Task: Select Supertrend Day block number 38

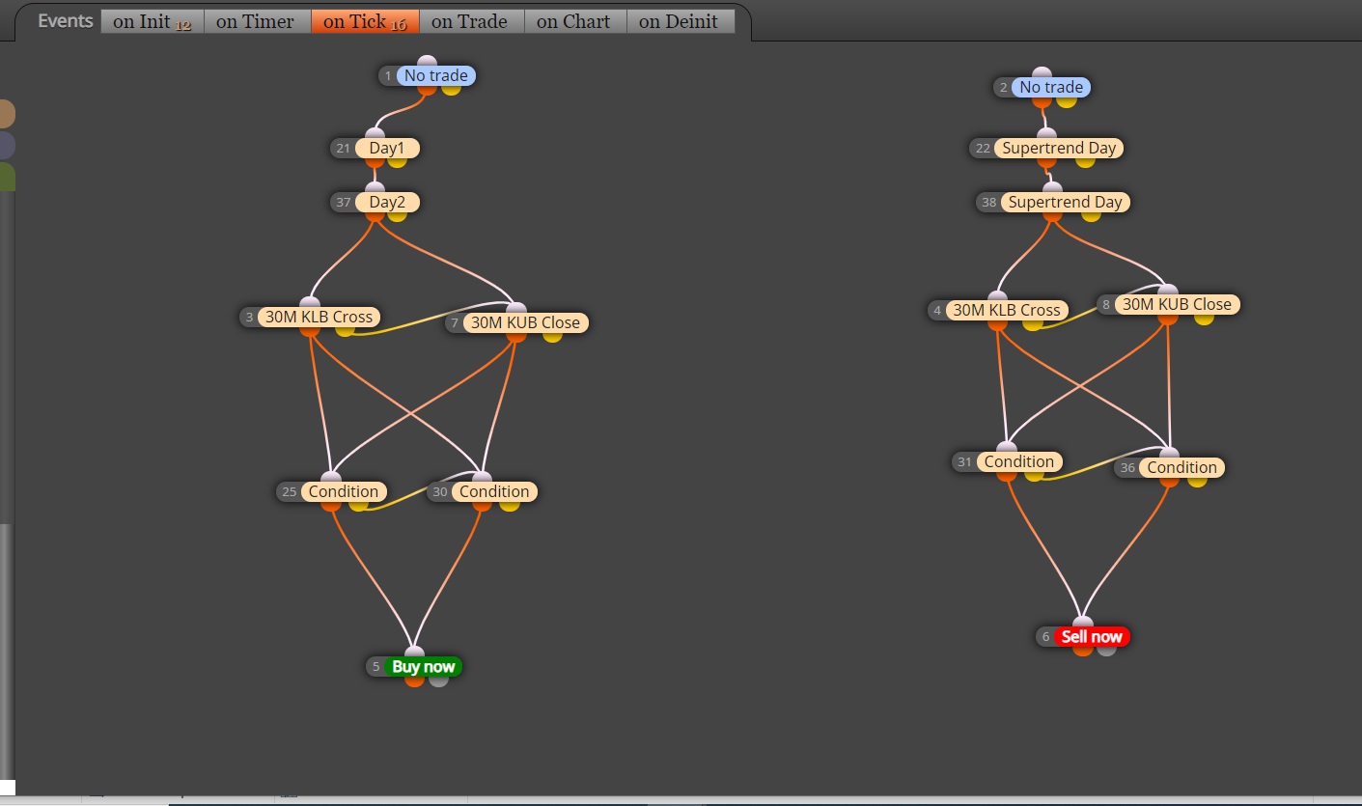Action: point(1066,203)
